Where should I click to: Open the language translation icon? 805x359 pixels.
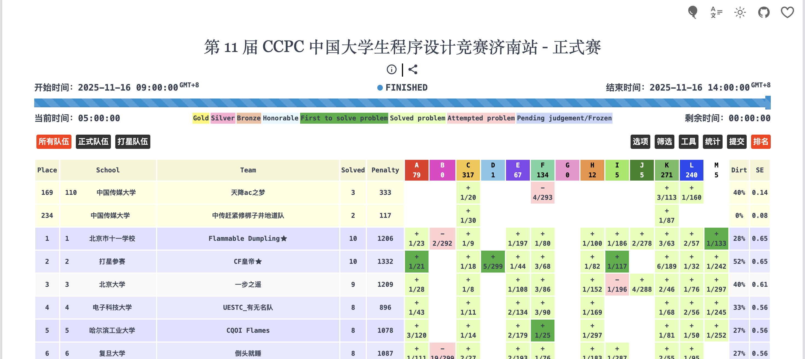click(716, 13)
